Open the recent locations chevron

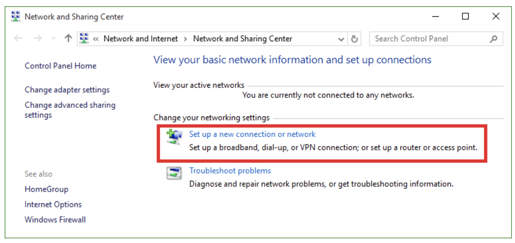point(53,39)
